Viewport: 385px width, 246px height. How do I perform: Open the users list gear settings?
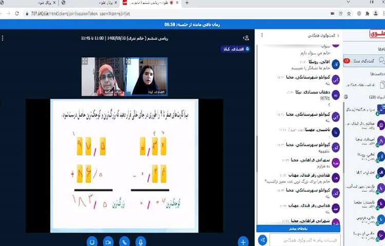[346, 97]
